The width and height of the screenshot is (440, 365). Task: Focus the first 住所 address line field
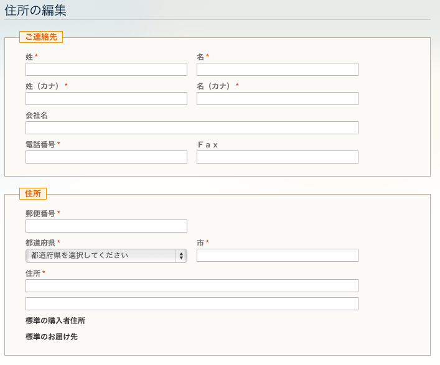pos(192,285)
